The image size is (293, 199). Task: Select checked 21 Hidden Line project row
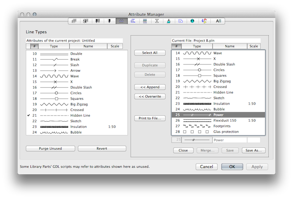pyautogui.click(x=77, y=115)
